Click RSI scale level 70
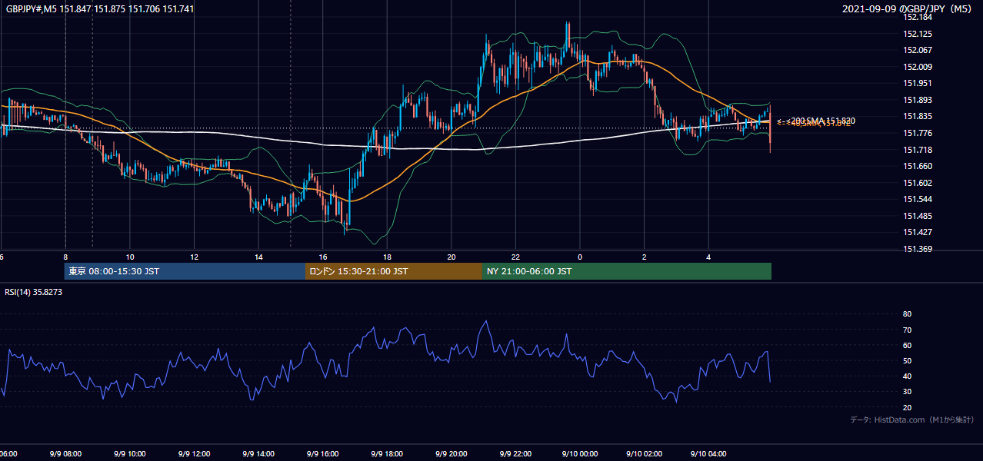The width and height of the screenshot is (983, 461). (907, 330)
